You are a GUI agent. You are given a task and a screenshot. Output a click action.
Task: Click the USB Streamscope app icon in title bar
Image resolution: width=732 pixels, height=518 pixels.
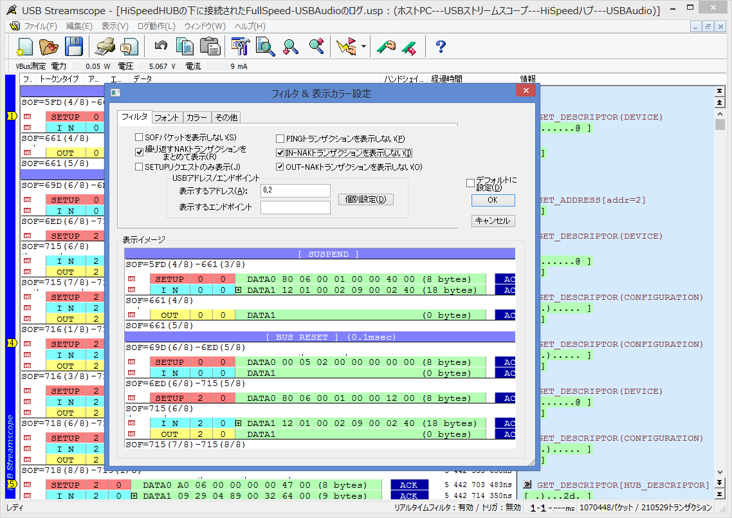[12, 10]
